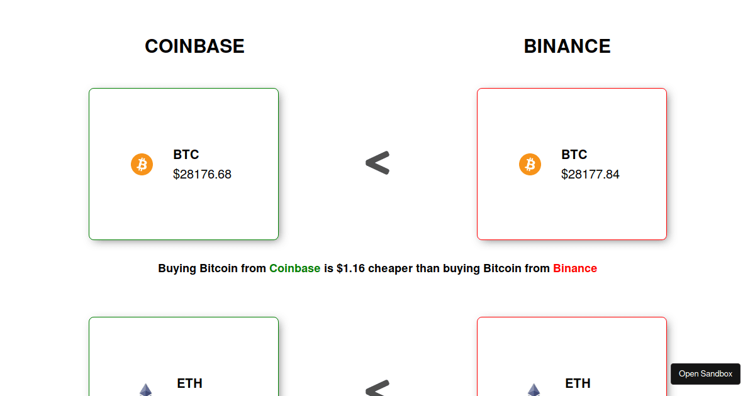Click the Bitcoin icon on the Binance card
The image size is (755, 396).
(x=530, y=164)
